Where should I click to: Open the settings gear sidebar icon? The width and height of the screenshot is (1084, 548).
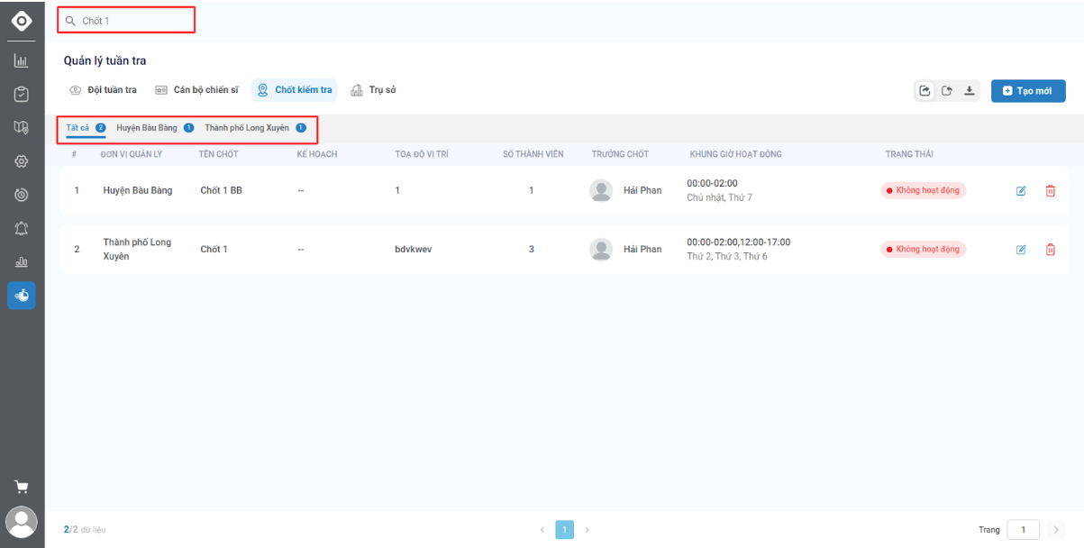pyautogui.click(x=22, y=161)
